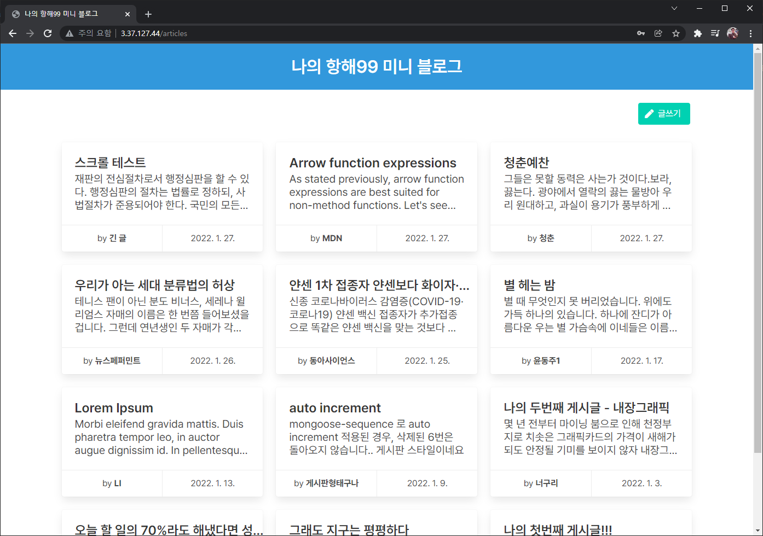
Task: Click the auto increment preview paragraph
Action: tap(377, 437)
